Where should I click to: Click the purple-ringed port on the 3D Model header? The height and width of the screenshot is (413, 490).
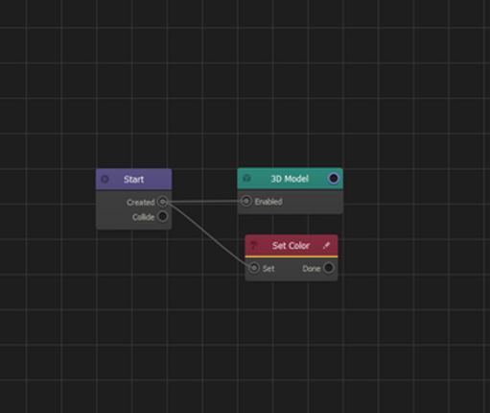pos(334,179)
